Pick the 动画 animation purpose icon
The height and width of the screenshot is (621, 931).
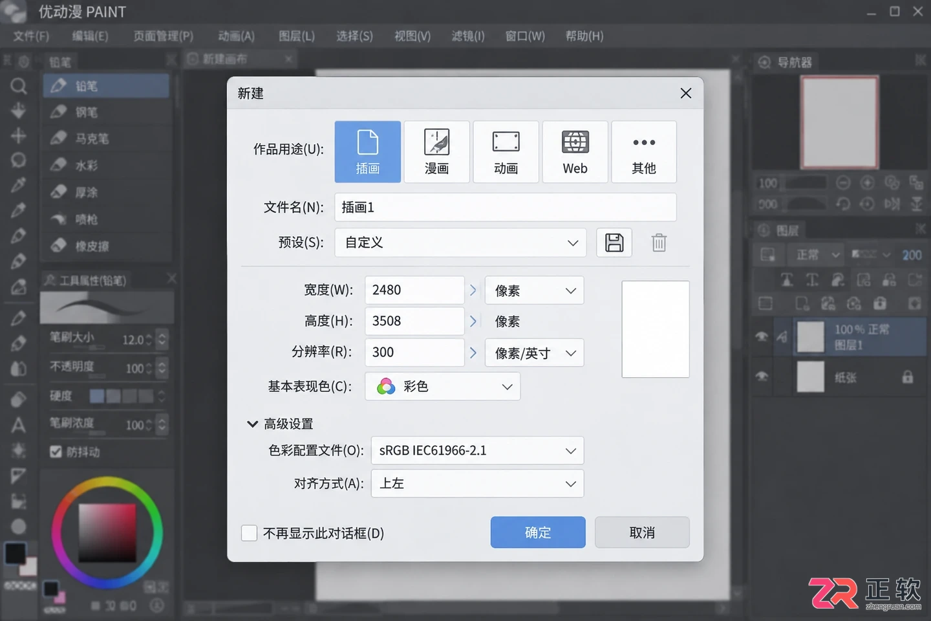(506, 152)
